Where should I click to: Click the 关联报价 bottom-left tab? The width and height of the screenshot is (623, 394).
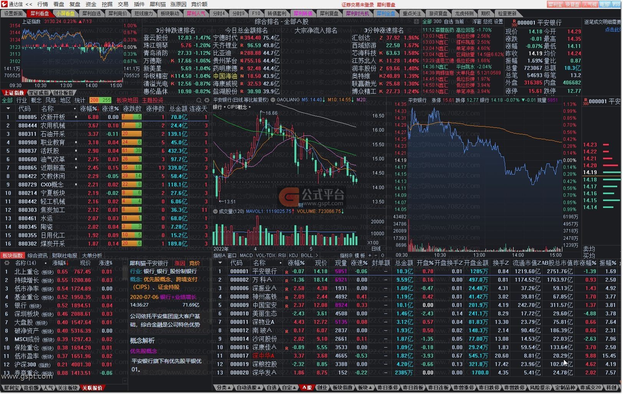click(x=93, y=388)
